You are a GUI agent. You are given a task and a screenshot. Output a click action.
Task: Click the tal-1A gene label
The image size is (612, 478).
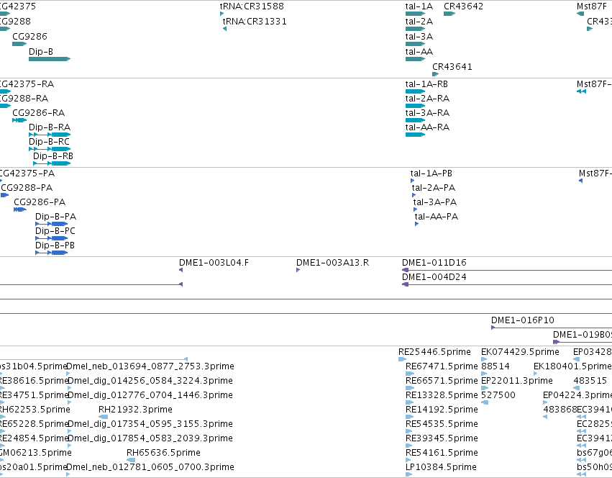[x=419, y=6]
